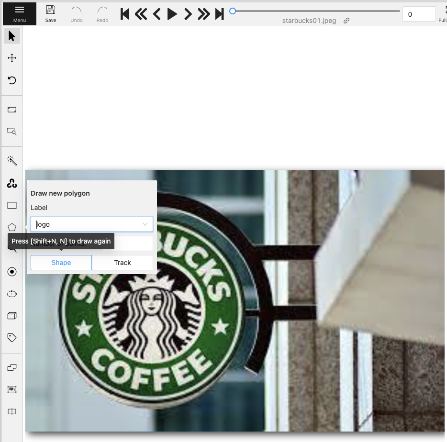Click the starbucks01.jpeg filename

click(309, 21)
